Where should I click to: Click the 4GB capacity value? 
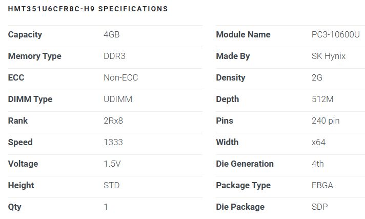point(112,35)
